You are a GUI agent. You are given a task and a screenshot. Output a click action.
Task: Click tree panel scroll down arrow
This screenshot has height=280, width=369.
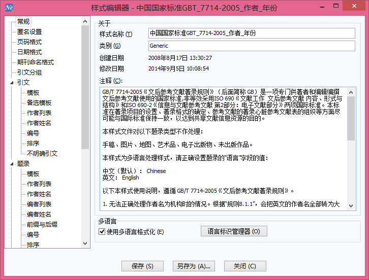point(85,243)
